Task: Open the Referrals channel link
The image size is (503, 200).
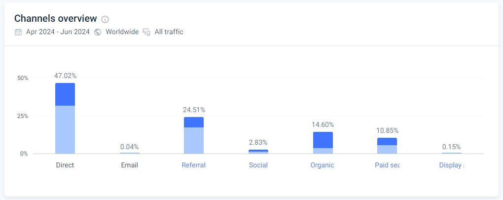Action: 194,165
